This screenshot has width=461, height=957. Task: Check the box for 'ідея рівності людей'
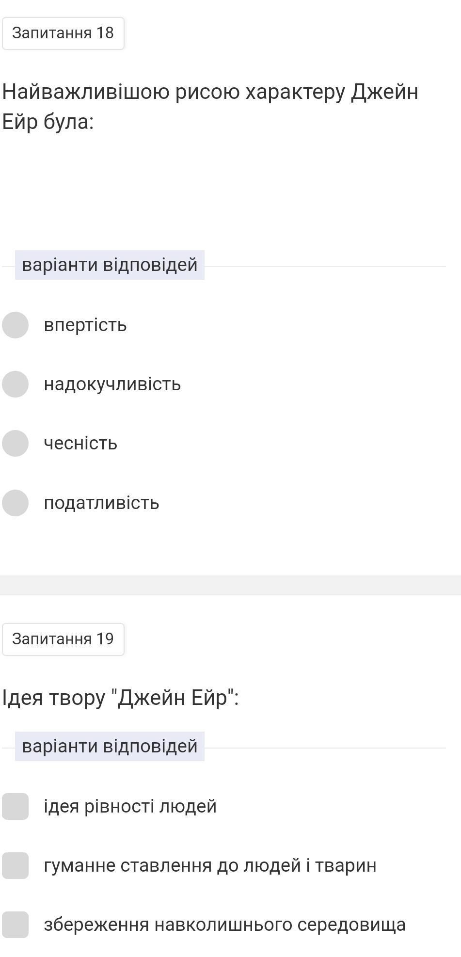click(15, 806)
